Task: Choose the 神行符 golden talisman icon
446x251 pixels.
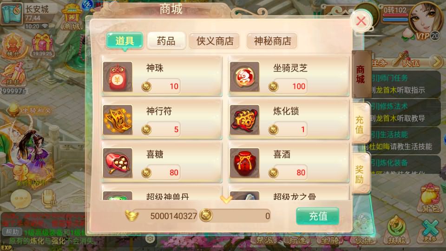Action: (118, 120)
